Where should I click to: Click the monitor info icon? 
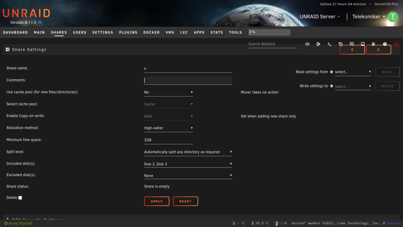click(363, 44)
